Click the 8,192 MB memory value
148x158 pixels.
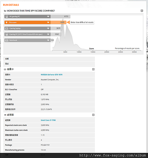44,95
